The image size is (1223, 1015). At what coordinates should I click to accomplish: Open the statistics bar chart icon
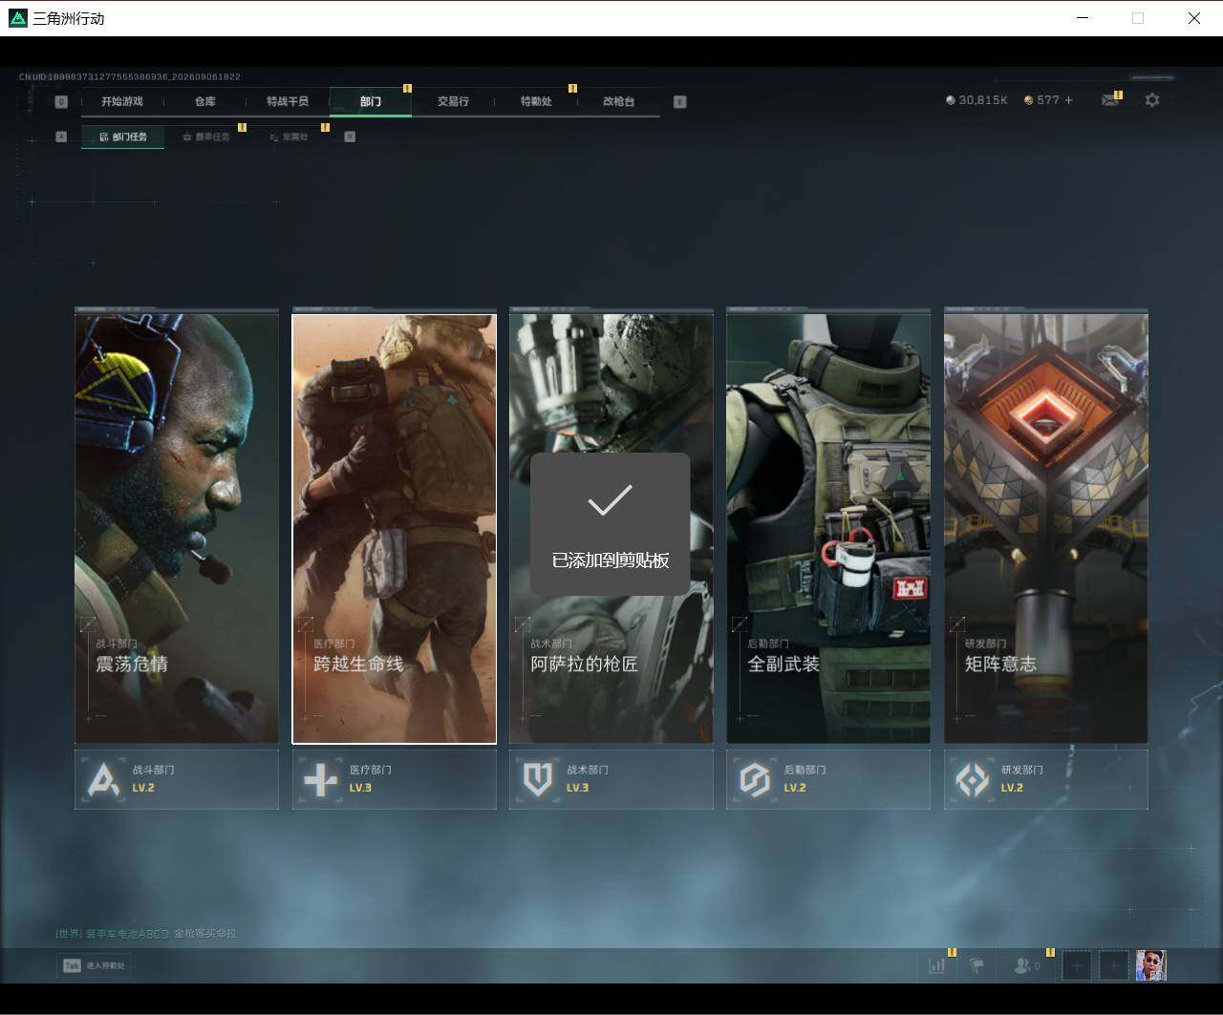937,965
